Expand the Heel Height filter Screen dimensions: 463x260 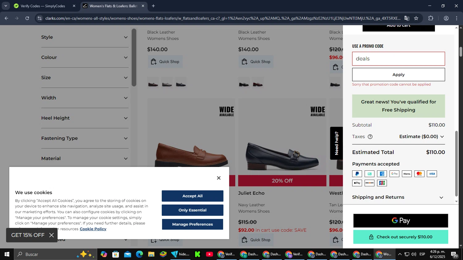tap(85, 118)
